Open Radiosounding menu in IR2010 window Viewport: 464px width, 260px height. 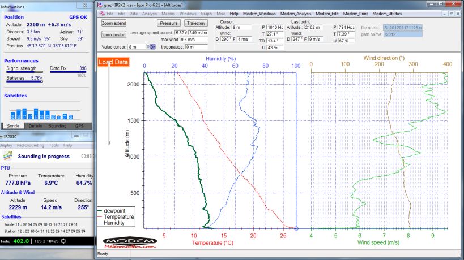pos(31,145)
